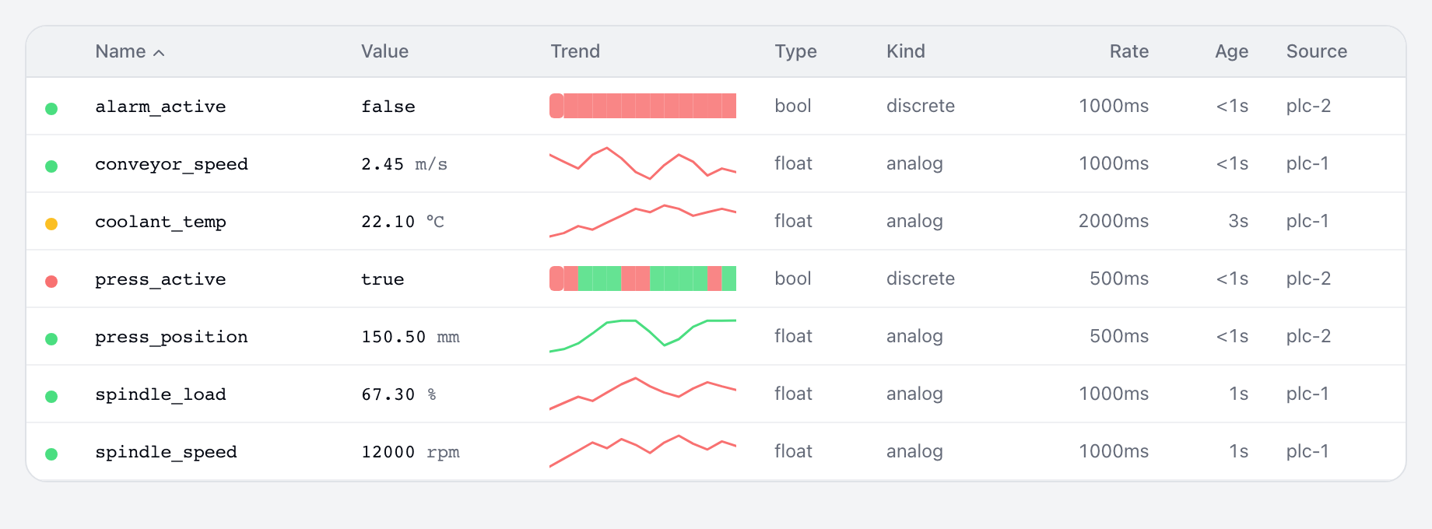Viewport: 1432px width, 529px height.
Task: Click the <1s age for press_active
Action: [x=1232, y=279]
